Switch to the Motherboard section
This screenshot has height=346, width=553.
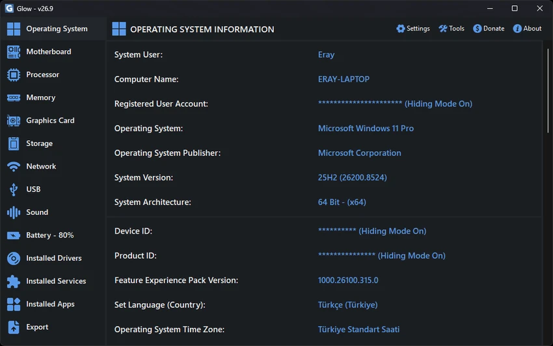53,52
